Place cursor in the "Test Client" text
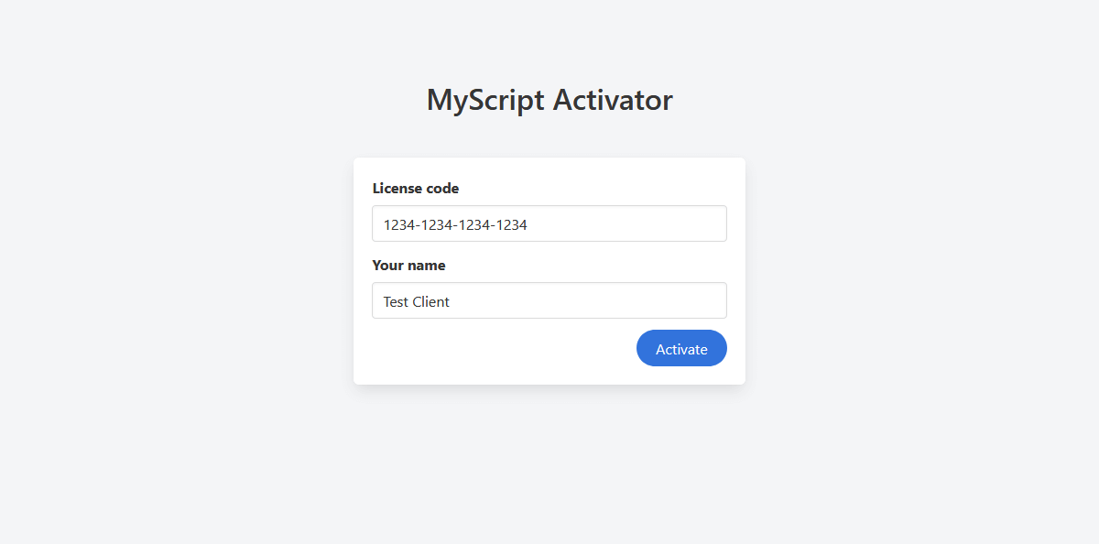Image resolution: width=1099 pixels, height=544 pixels. pyautogui.click(x=417, y=301)
